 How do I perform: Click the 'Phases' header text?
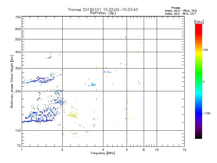point(175,8)
